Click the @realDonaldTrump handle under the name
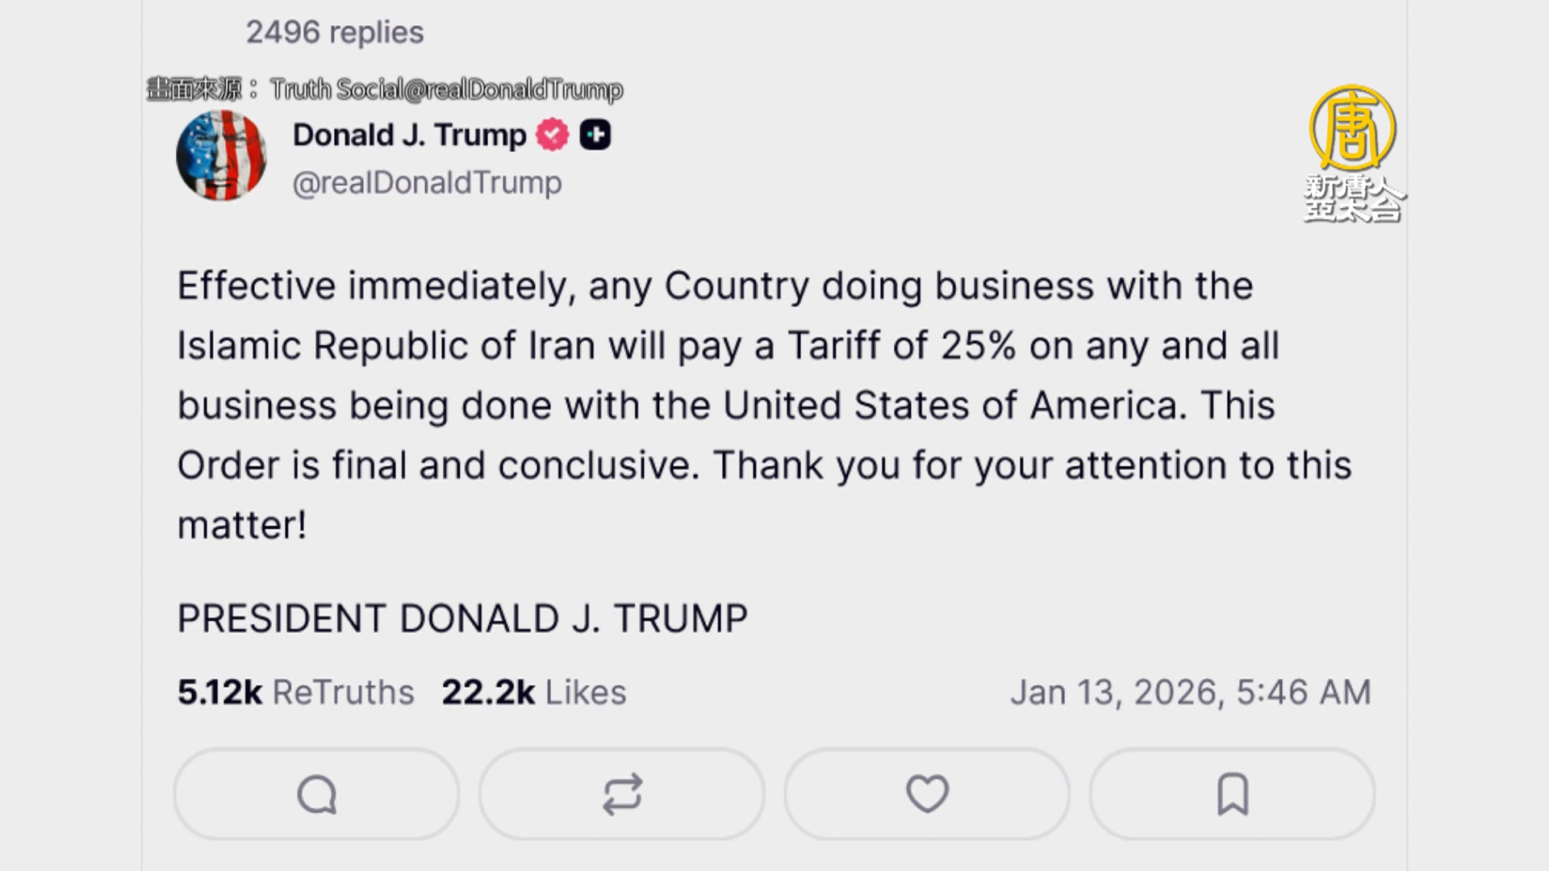The width and height of the screenshot is (1549, 871). click(x=427, y=183)
